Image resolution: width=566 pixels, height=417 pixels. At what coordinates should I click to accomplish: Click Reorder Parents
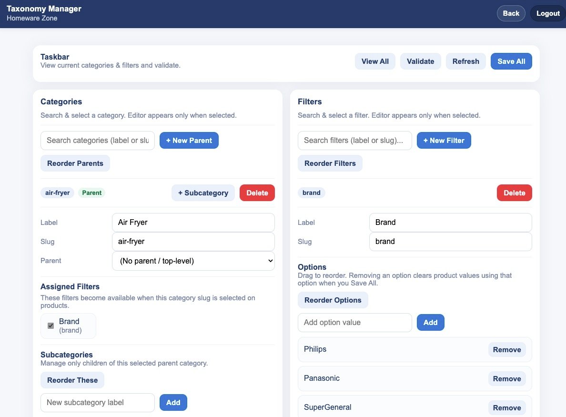(x=75, y=163)
